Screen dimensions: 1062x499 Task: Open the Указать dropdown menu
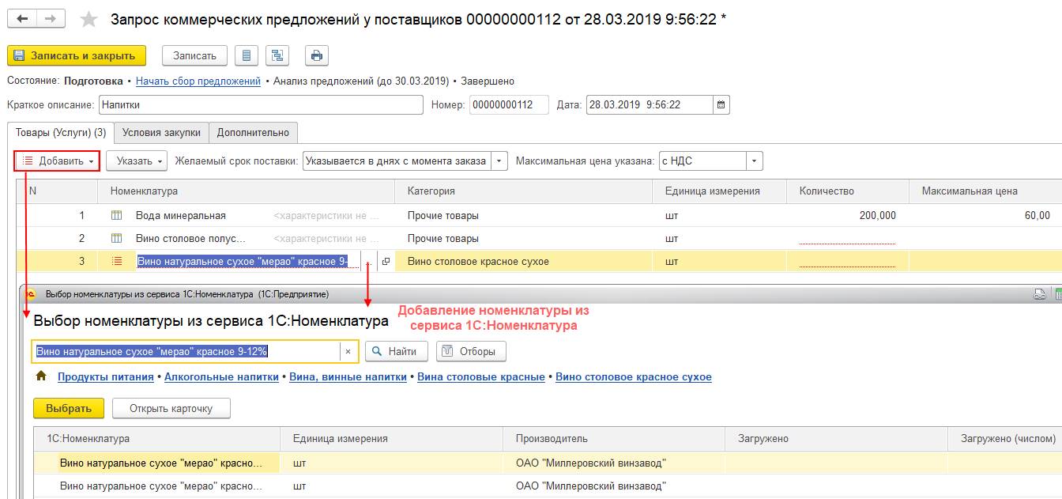(x=137, y=161)
